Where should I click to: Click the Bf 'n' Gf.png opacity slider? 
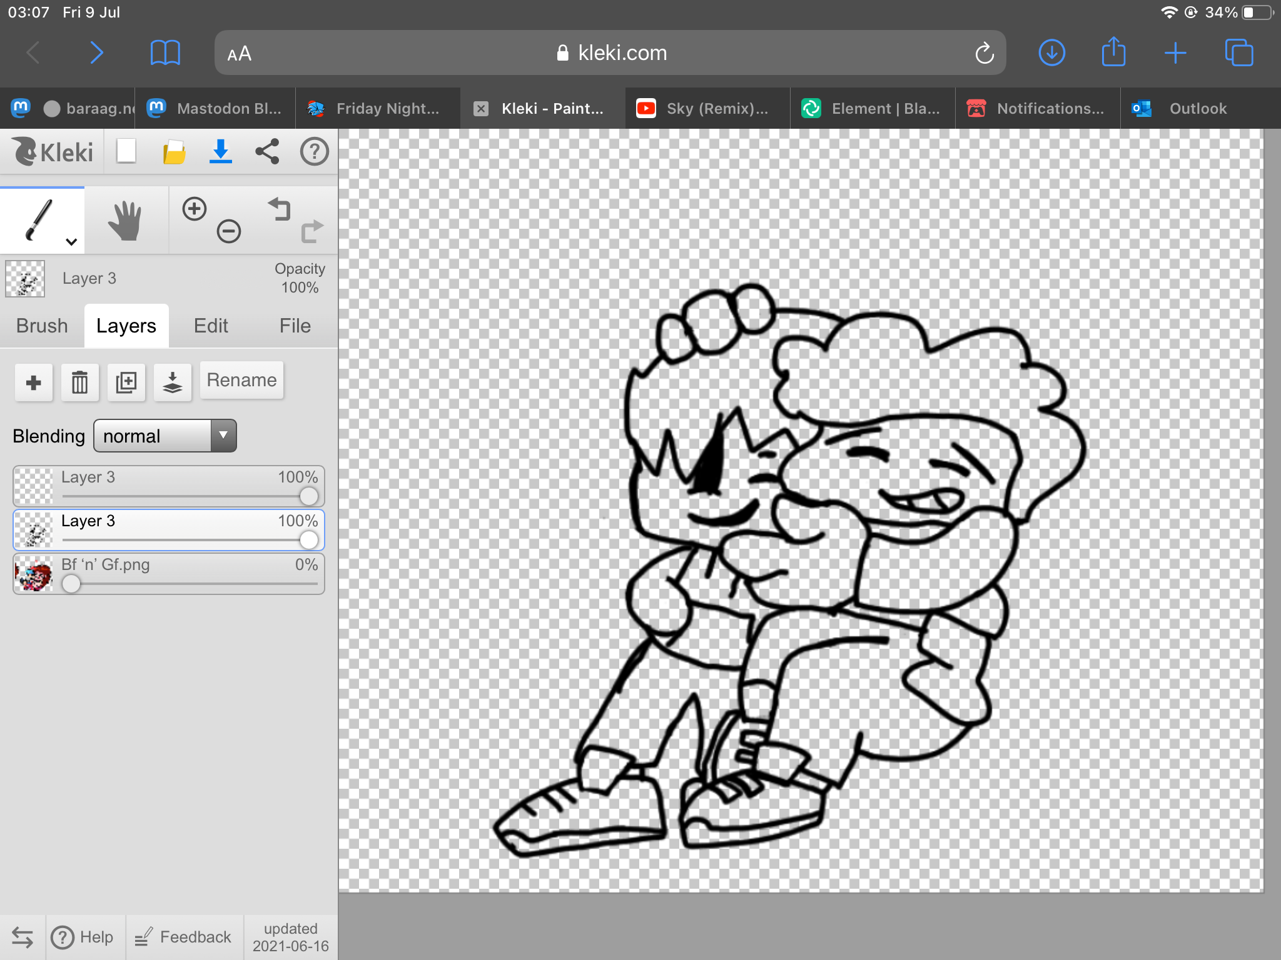tap(71, 584)
